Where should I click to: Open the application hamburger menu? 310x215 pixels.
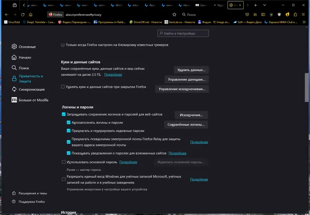303,15
